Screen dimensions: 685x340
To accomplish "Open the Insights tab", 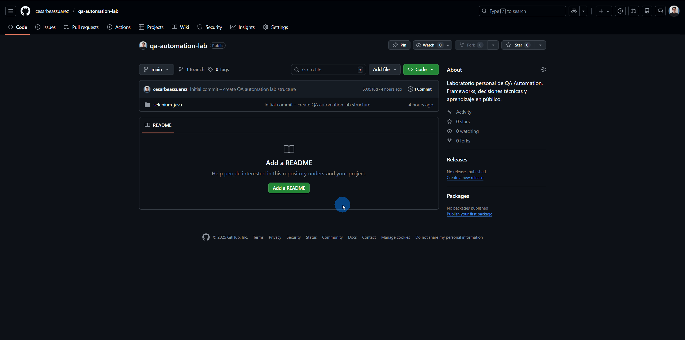I will click(x=242, y=27).
